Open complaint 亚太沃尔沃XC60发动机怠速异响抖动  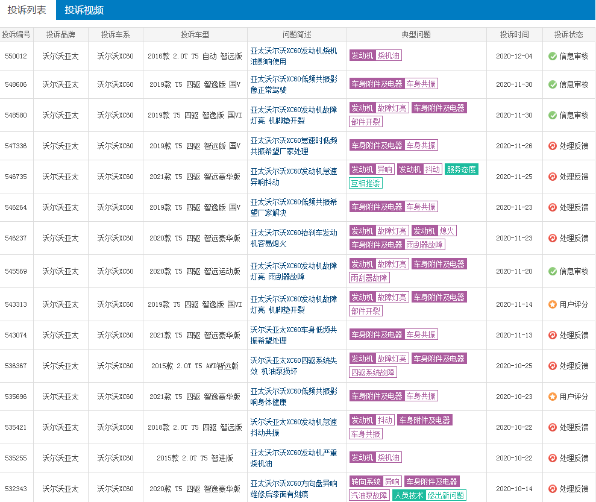coord(293,177)
